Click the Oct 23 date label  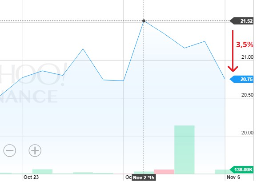[x=31, y=177]
